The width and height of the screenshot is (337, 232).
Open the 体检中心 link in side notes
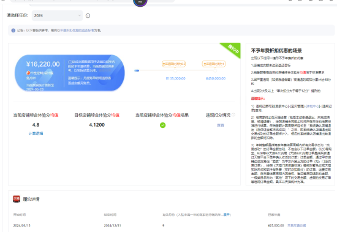point(312,106)
